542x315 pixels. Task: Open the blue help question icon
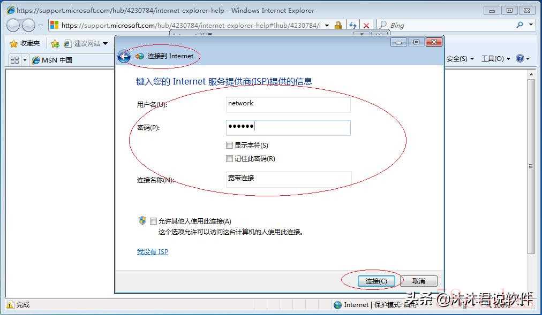[520, 58]
